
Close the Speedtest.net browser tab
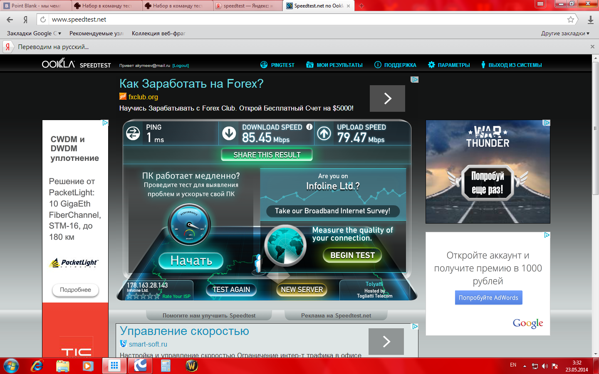pos(349,6)
